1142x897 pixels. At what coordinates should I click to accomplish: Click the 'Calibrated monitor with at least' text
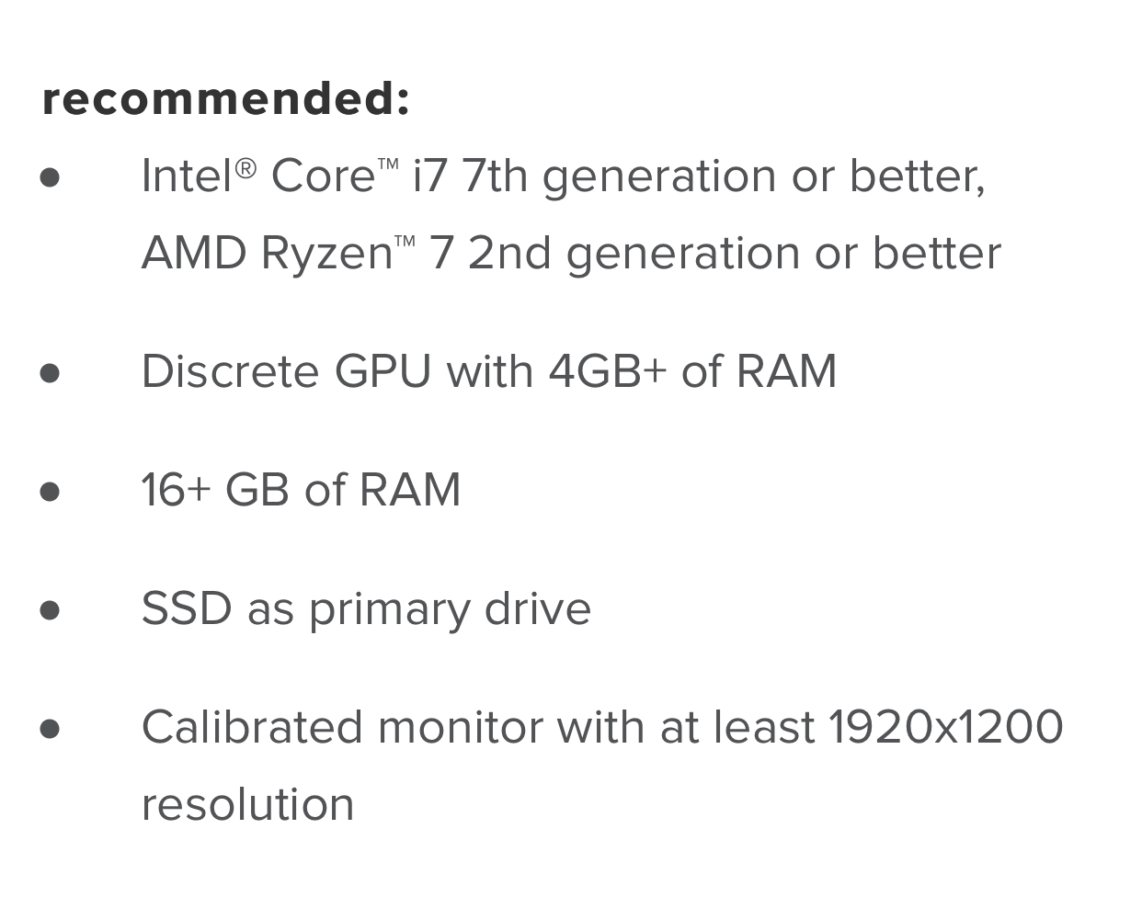(478, 727)
